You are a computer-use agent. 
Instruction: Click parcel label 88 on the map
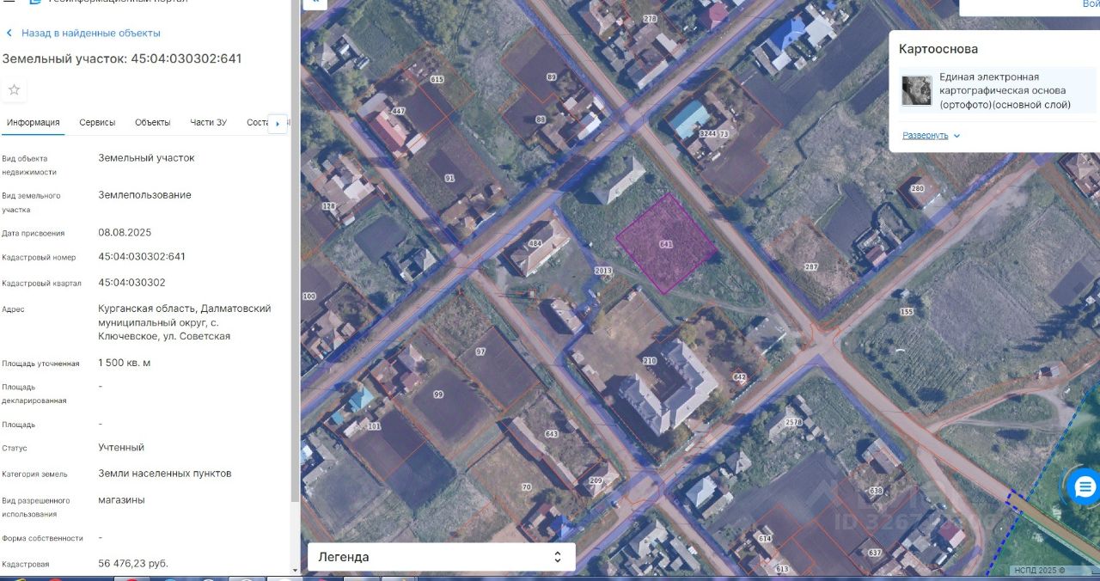[541, 119]
